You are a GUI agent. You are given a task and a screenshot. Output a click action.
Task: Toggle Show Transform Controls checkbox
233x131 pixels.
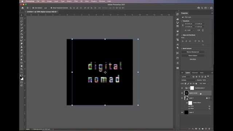(x=51, y=8)
